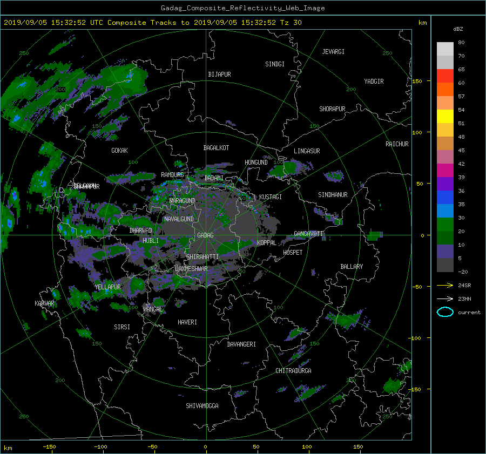486x454 pixels.
Task: Click the BIJAPUR city label
Action: pyautogui.click(x=219, y=74)
